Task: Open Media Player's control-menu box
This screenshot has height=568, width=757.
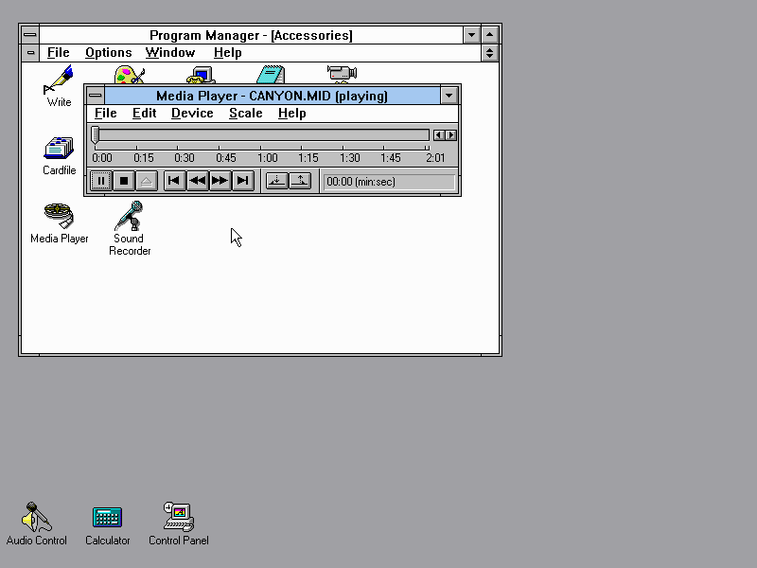Action: tap(95, 96)
